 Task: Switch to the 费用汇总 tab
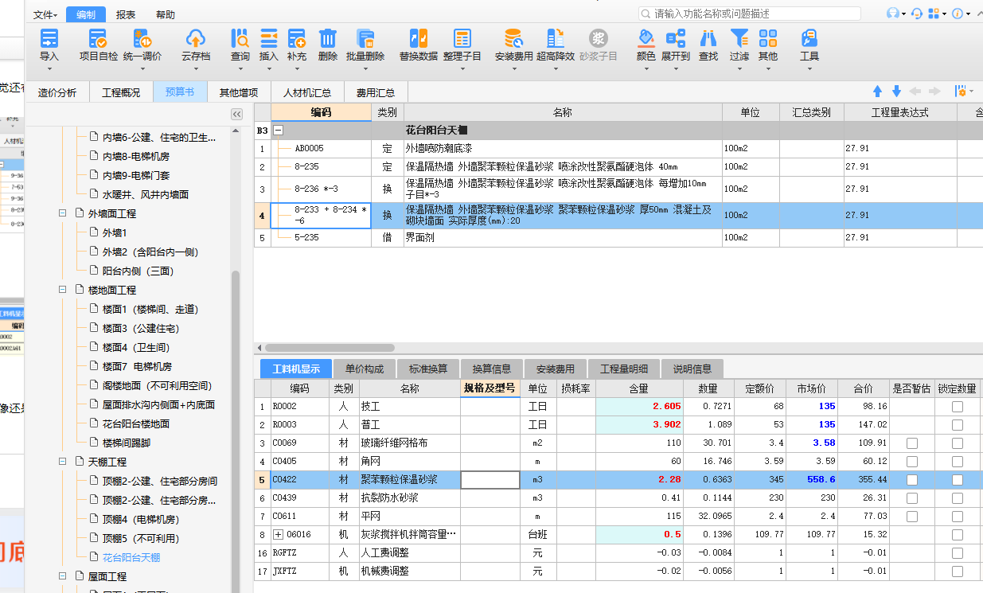[x=376, y=92]
